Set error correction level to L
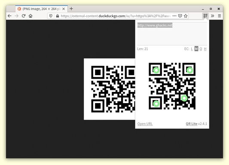229x165 pixels. tap(192, 49)
